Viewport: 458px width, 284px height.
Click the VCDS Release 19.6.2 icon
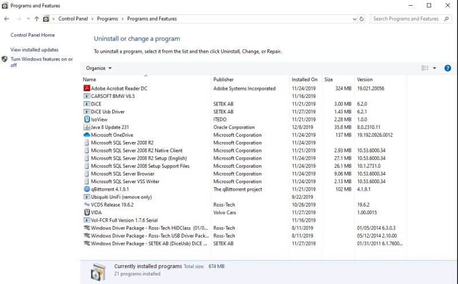pos(87,204)
